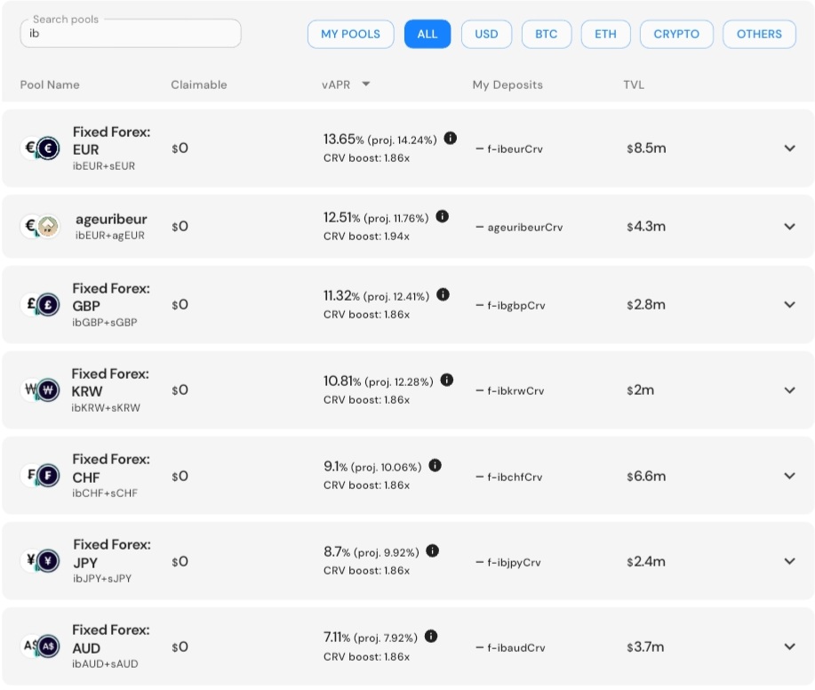
Task: Click the info icon for Fixed Forex: EUR vAPR
Action: click(x=450, y=139)
